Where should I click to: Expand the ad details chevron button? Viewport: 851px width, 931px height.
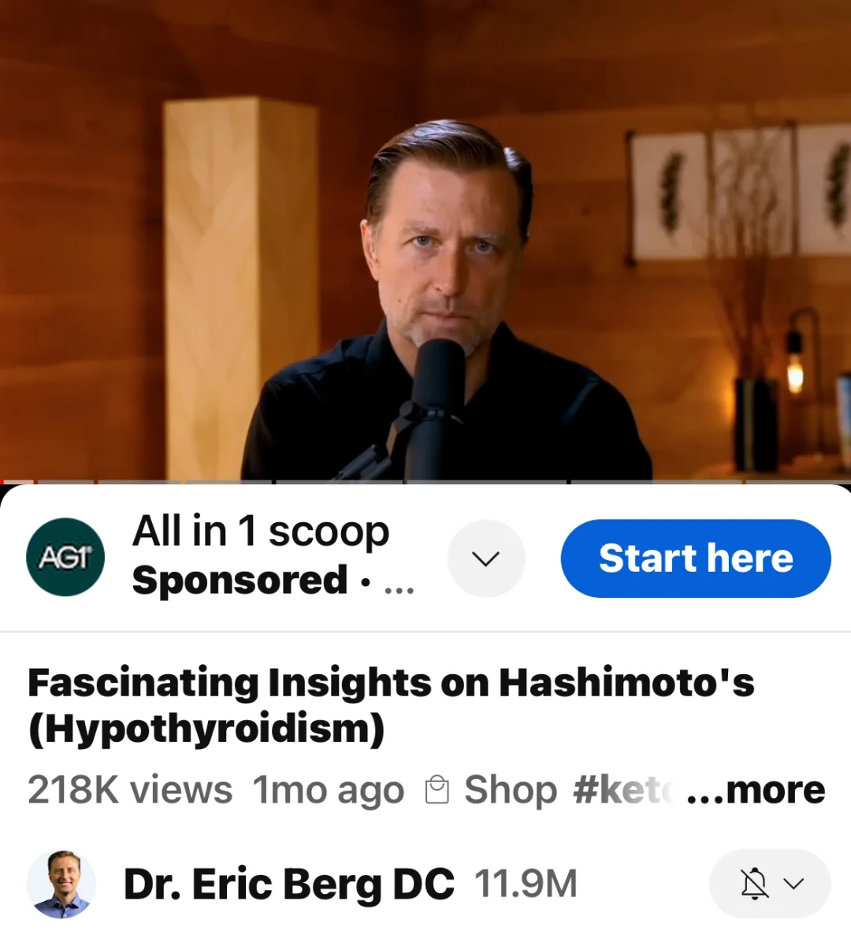point(486,558)
